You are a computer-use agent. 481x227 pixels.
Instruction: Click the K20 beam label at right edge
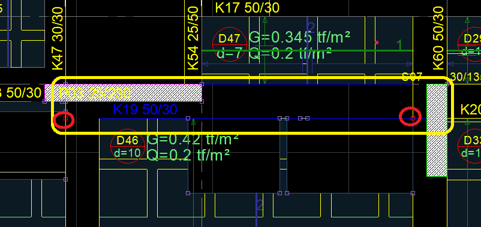(471, 110)
